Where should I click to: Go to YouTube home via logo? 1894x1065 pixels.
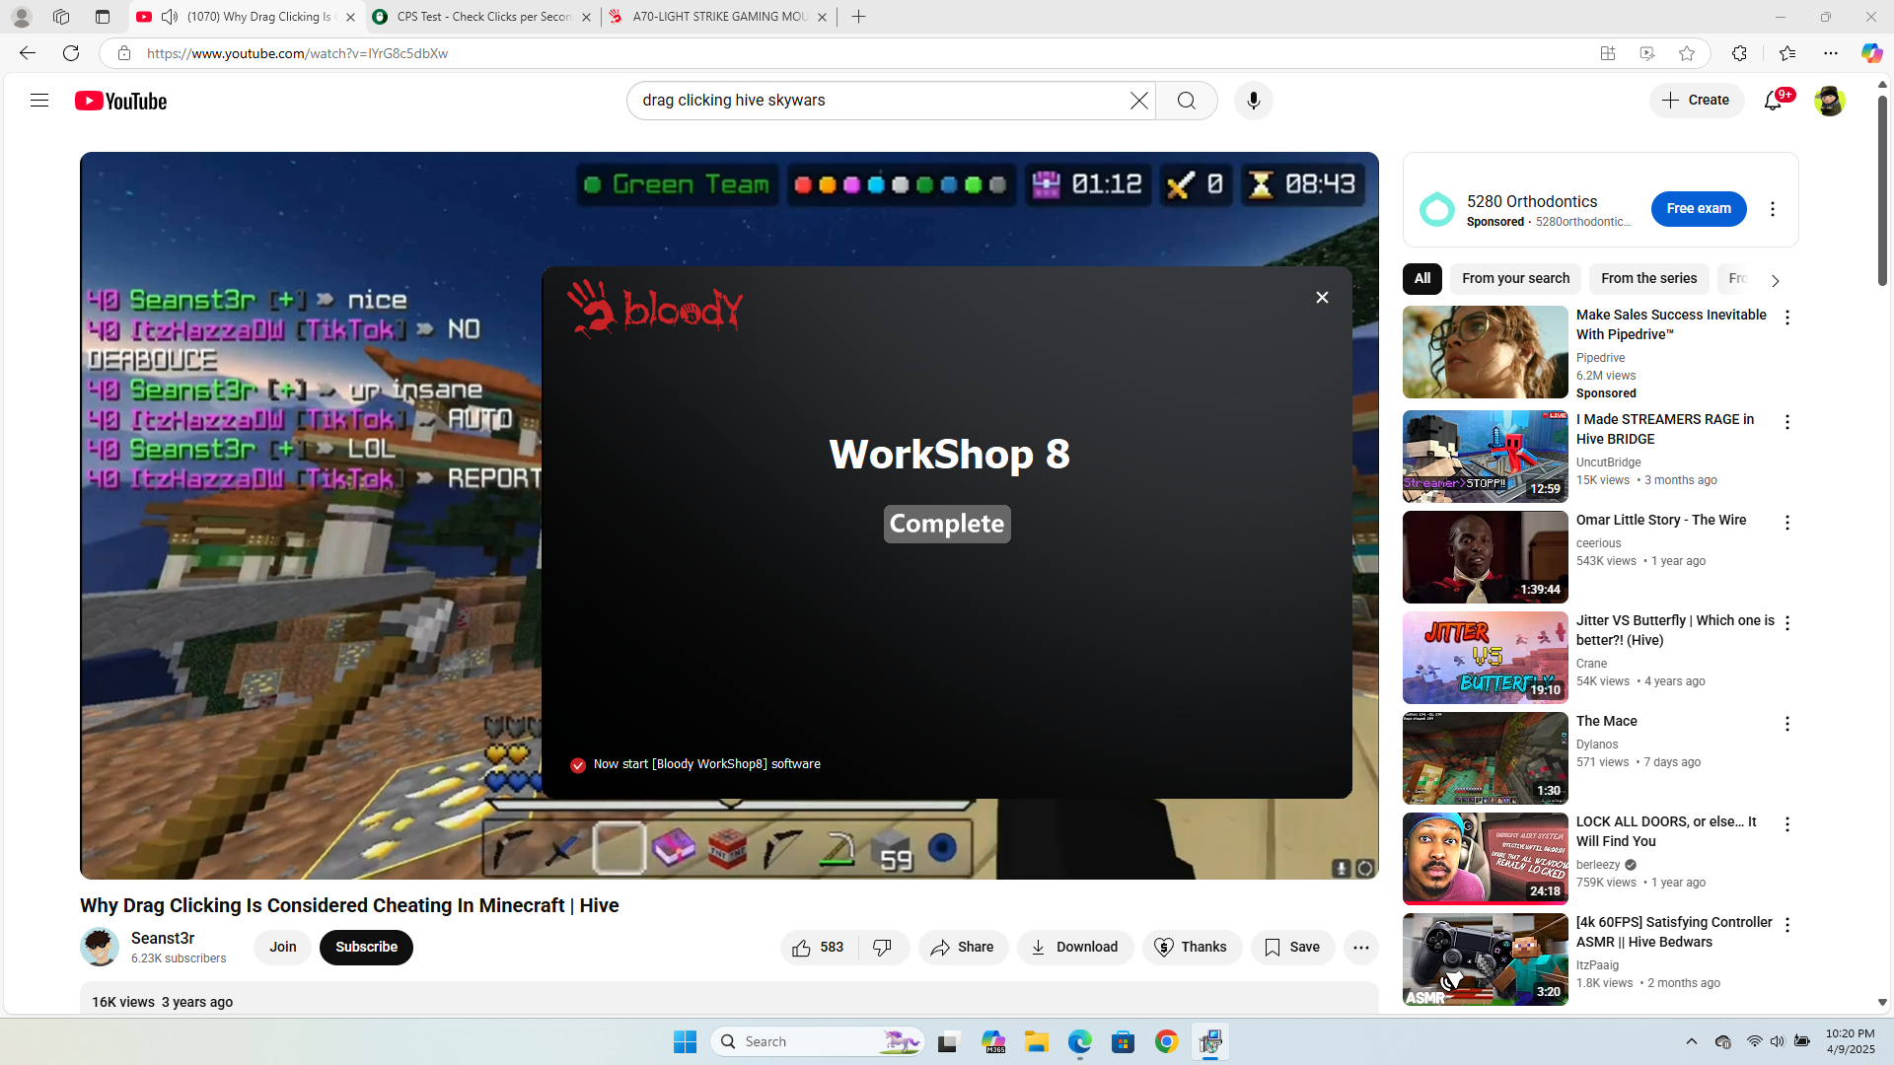click(x=121, y=101)
